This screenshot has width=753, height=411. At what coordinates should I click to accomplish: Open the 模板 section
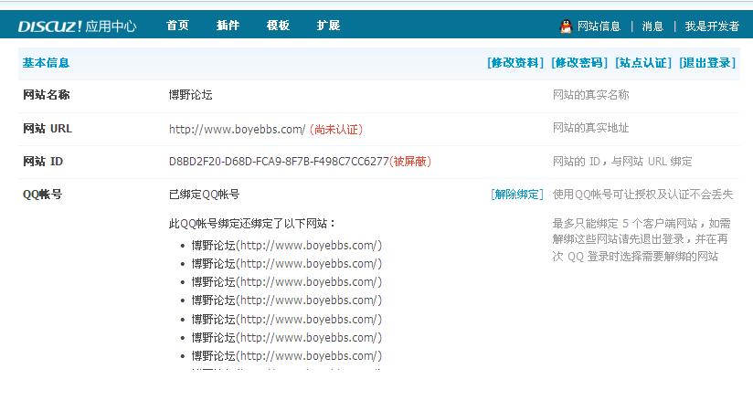tap(278, 26)
